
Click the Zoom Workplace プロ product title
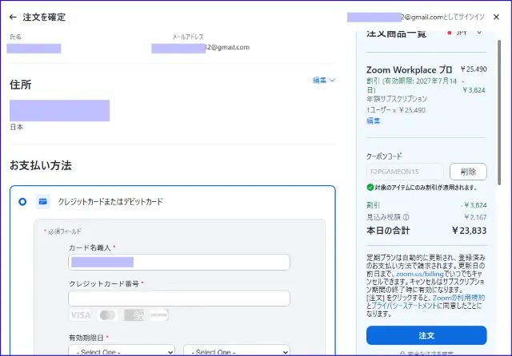click(x=409, y=69)
